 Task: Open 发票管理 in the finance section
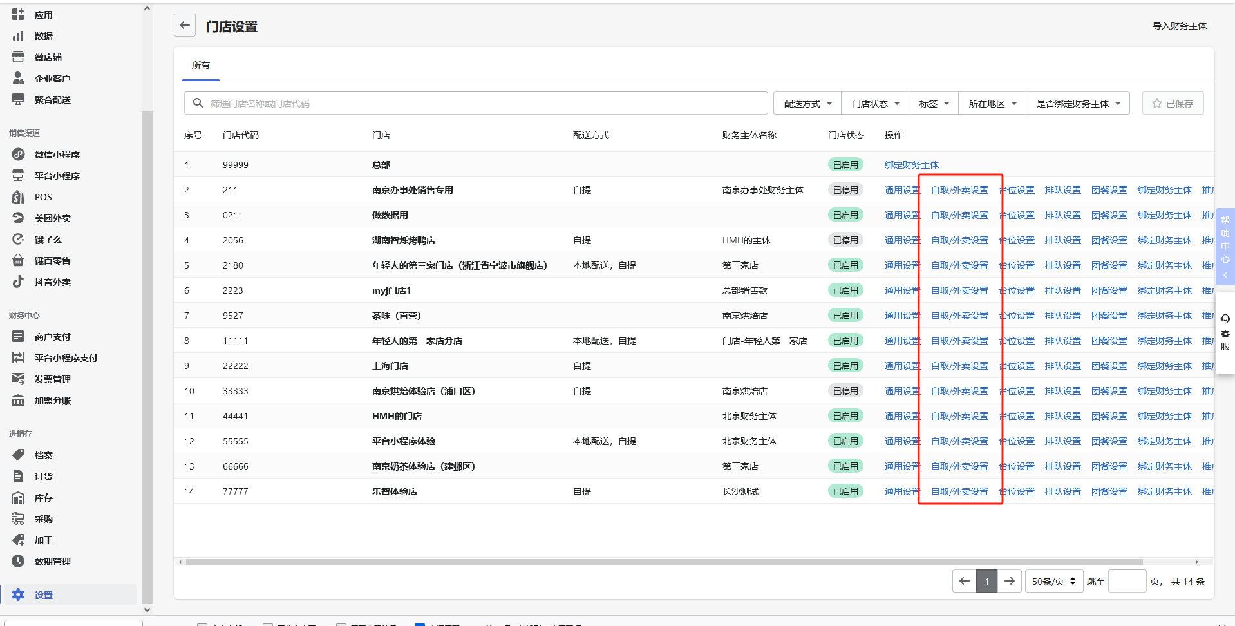pos(52,379)
